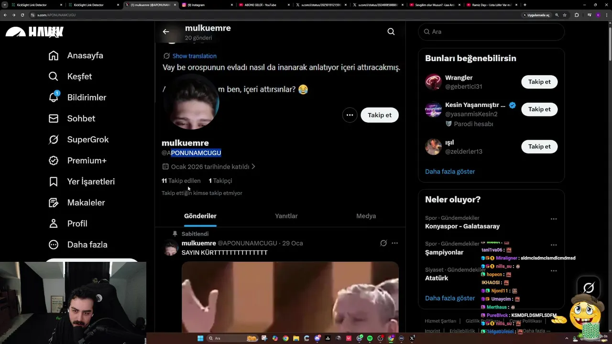Open three-dot menu on pinned post
The image size is (612, 344).
394,243
